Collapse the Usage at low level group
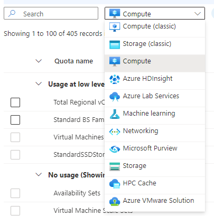 [39, 84]
